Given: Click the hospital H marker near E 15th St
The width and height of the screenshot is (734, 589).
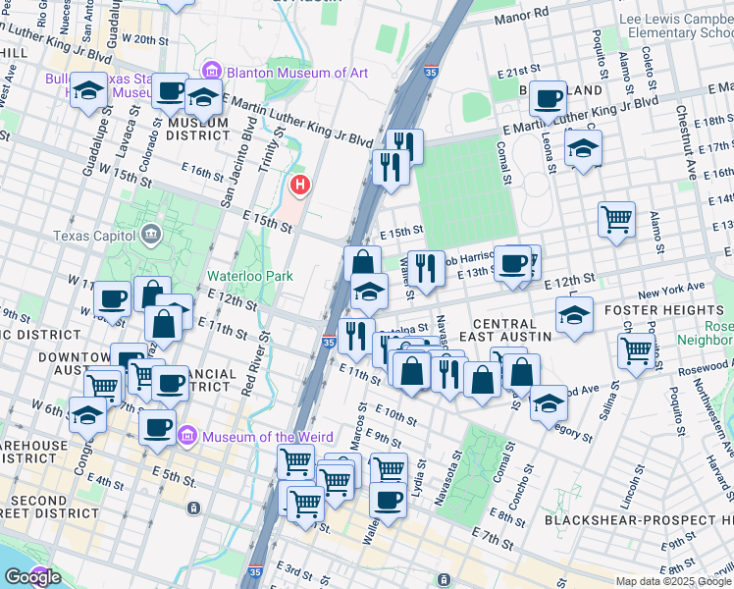Looking at the screenshot, I should [300, 184].
